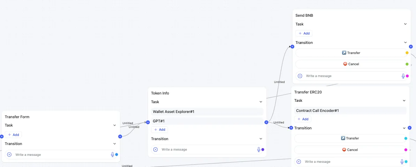Select the Contract Call Encoder#1 task

click(x=350, y=111)
